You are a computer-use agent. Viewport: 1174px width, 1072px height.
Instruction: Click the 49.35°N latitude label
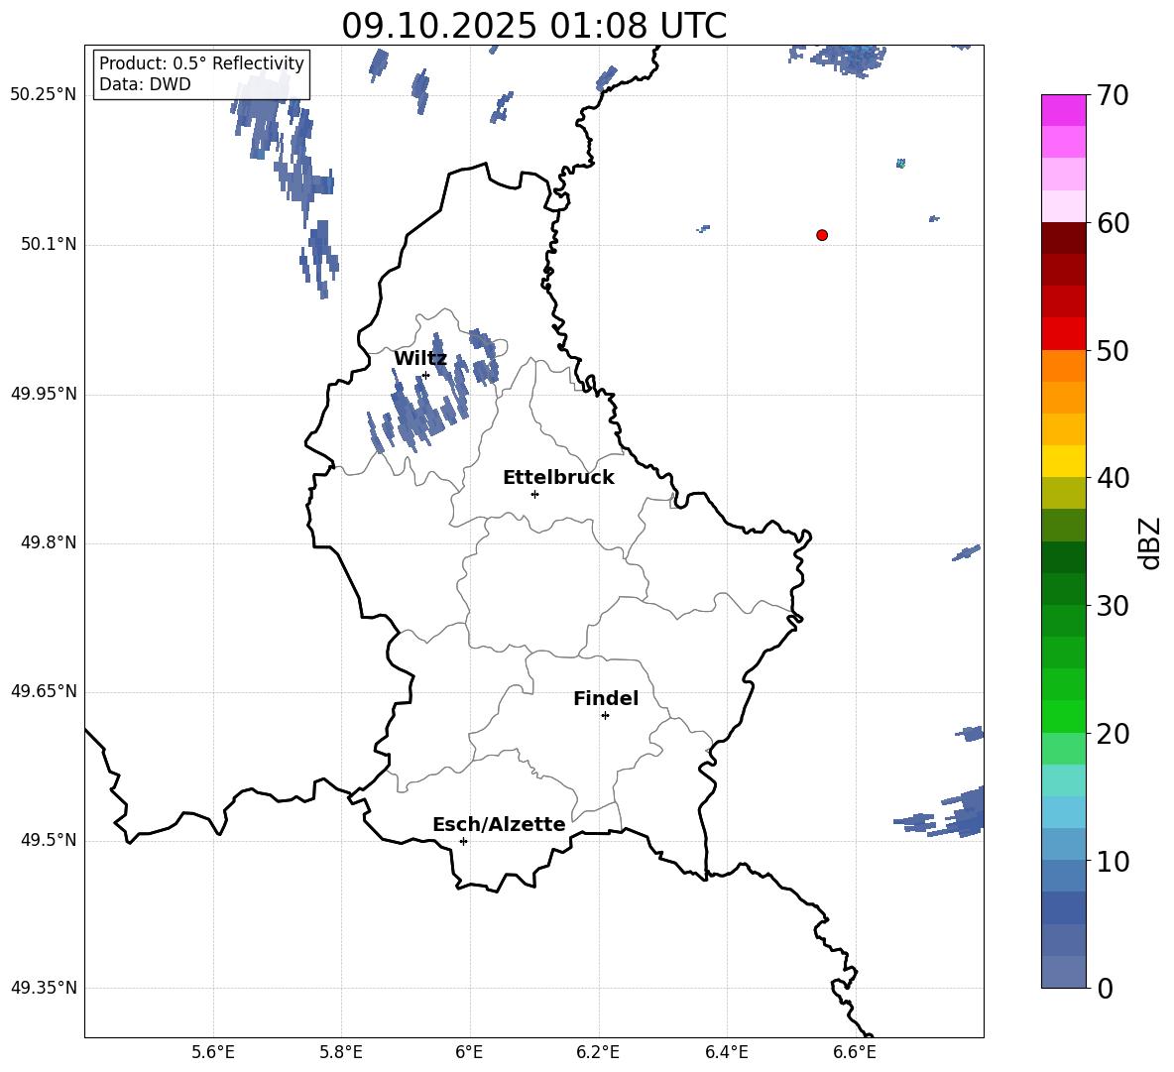point(44,989)
